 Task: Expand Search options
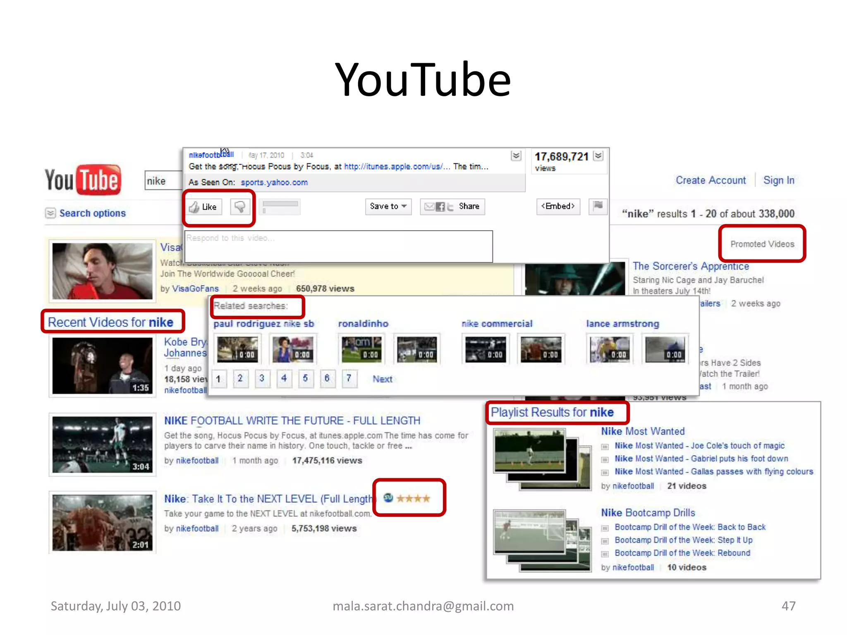click(x=86, y=213)
